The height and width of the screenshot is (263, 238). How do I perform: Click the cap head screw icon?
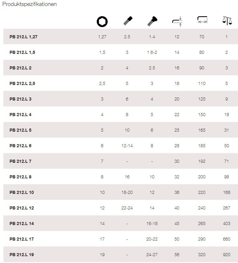[152, 21]
